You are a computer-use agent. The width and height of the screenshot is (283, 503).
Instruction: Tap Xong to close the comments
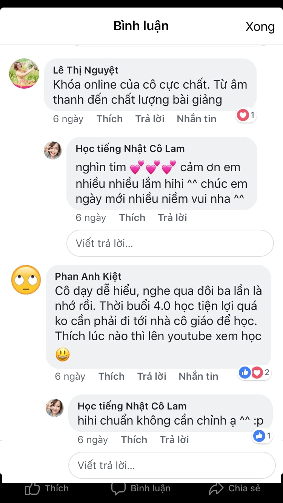click(x=260, y=26)
